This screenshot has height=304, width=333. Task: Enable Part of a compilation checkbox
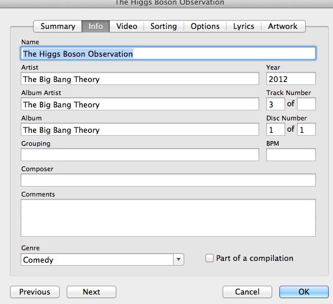[210, 258]
